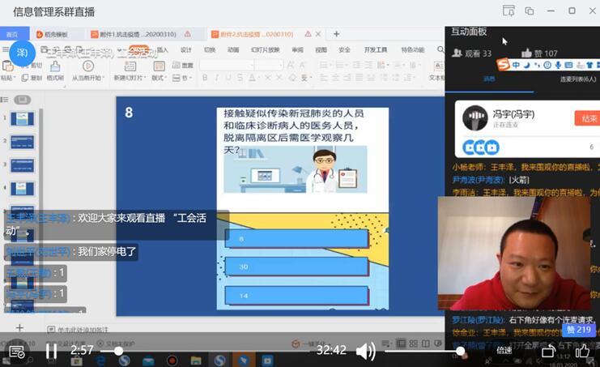Open the 安全 ribbon tab
Viewport: 600px width, 367px height.
(344, 49)
